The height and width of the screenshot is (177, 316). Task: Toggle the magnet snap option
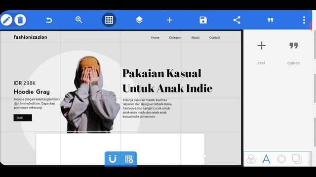pos(113,159)
